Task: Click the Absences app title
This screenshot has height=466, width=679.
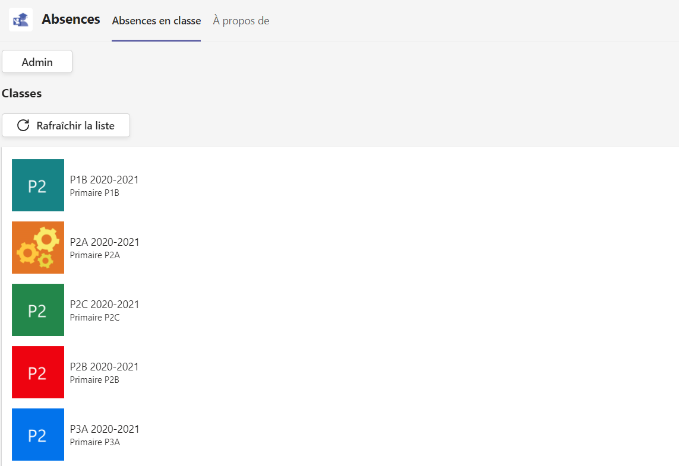Action: pos(71,20)
